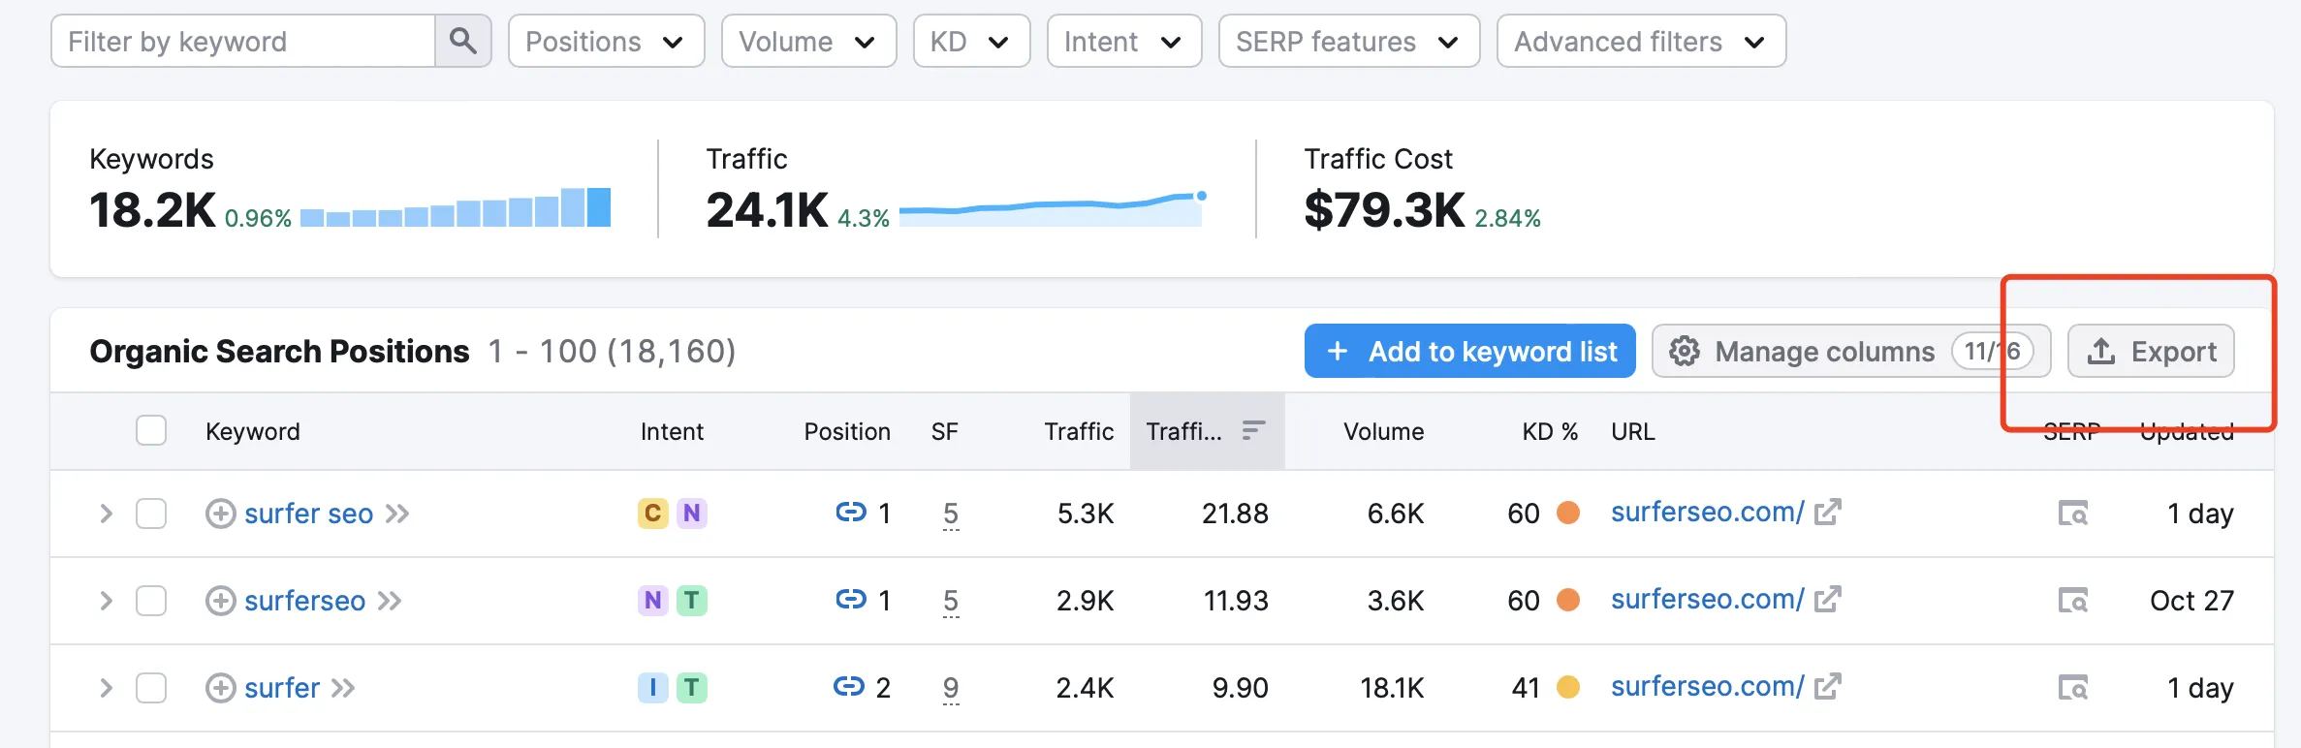The width and height of the screenshot is (2301, 748).
Task: Click the plus icon beside surferseo keyword
Action: coord(221,601)
